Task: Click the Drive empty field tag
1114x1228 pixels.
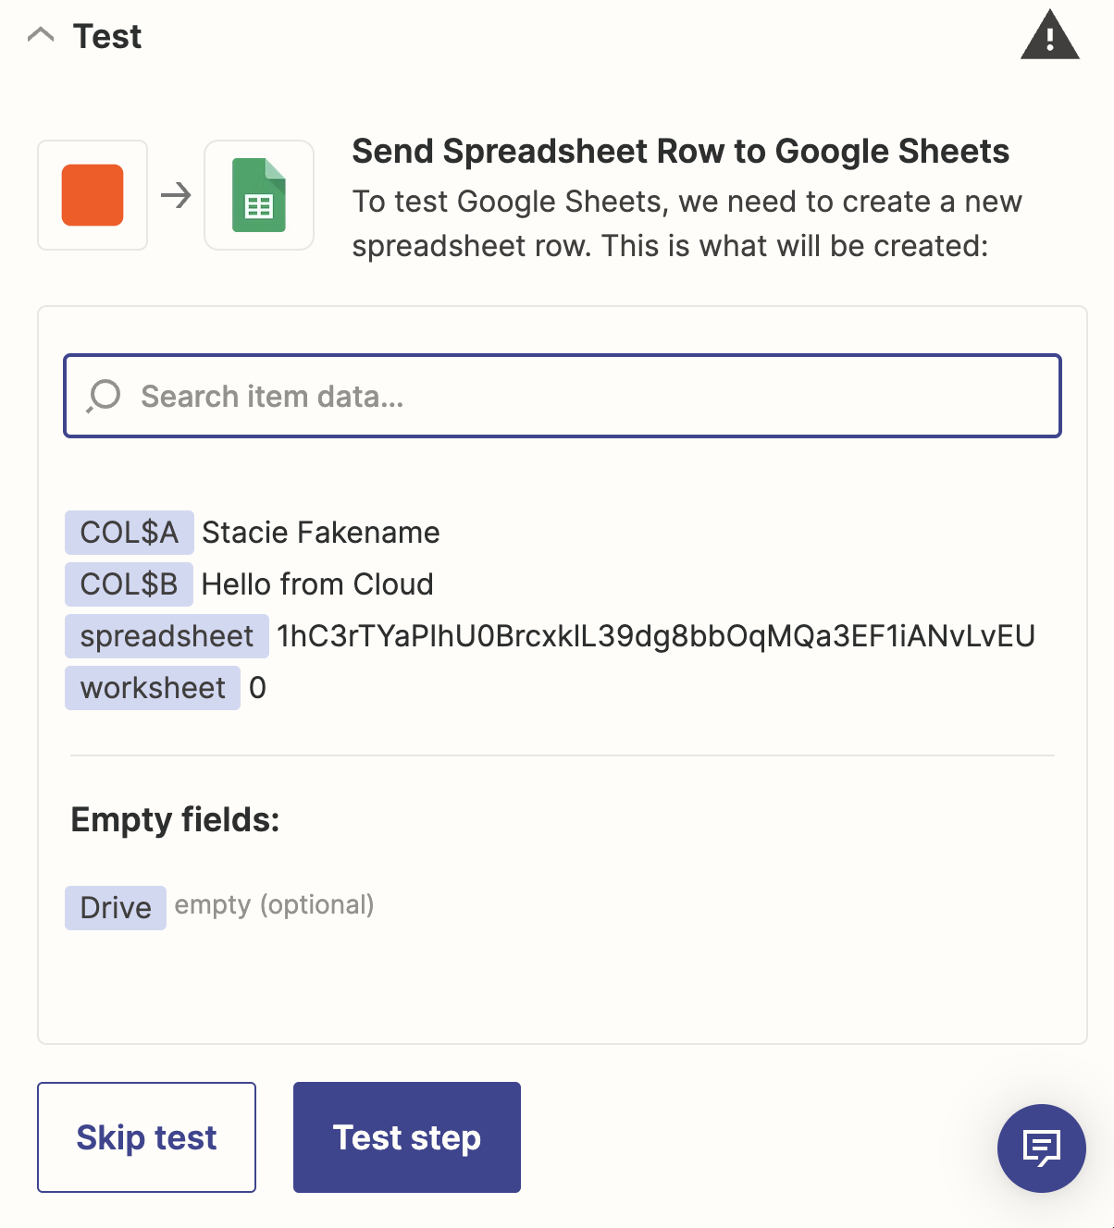Action: [x=116, y=908]
